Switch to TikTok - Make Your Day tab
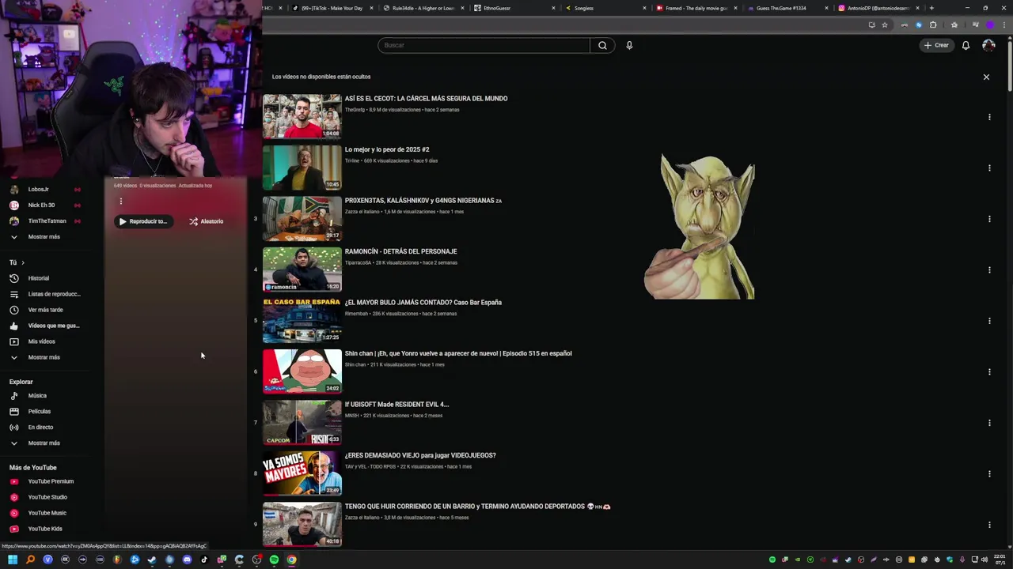 coord(332,8)
